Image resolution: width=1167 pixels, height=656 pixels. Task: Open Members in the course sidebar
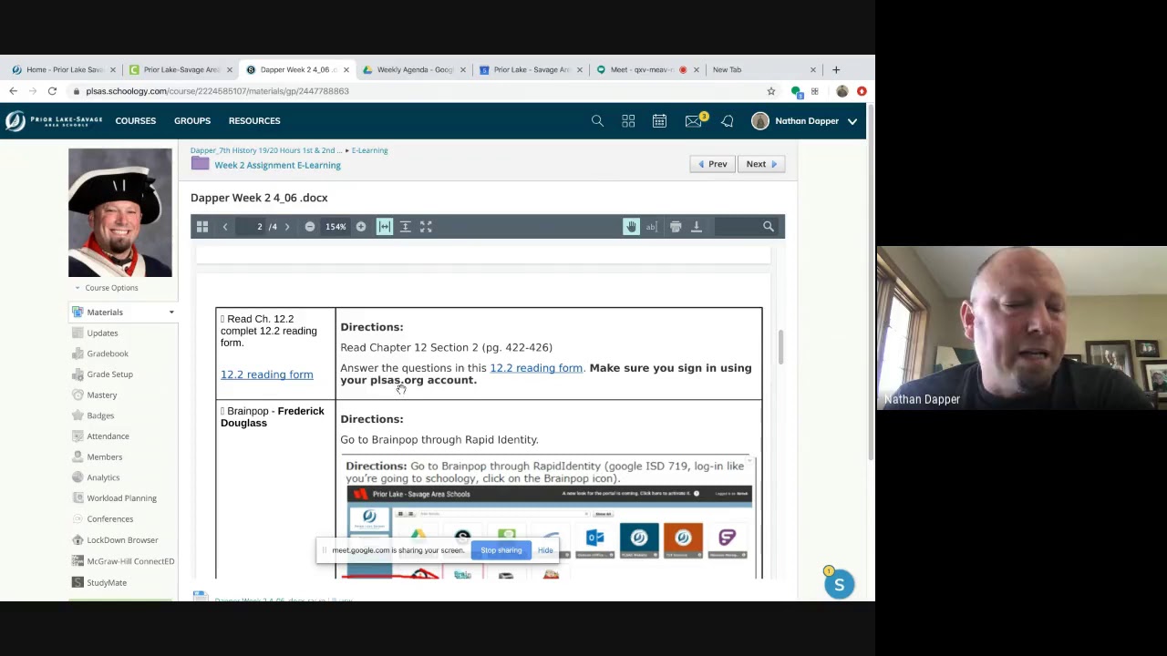pos(104,457)
